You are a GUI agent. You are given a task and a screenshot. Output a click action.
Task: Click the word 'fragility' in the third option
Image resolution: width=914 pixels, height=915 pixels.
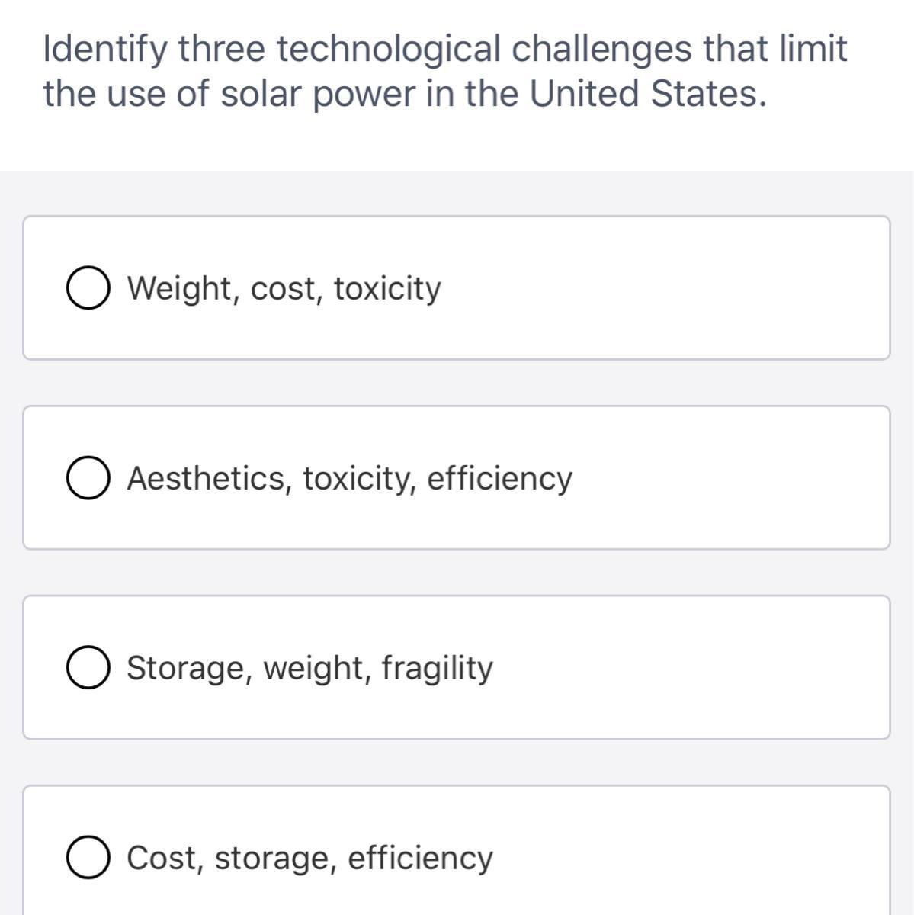tap(437, 668)
